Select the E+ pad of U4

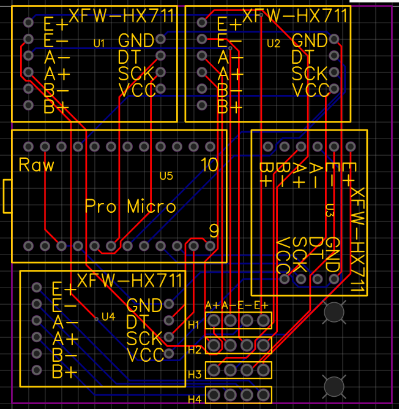point(37,288)
